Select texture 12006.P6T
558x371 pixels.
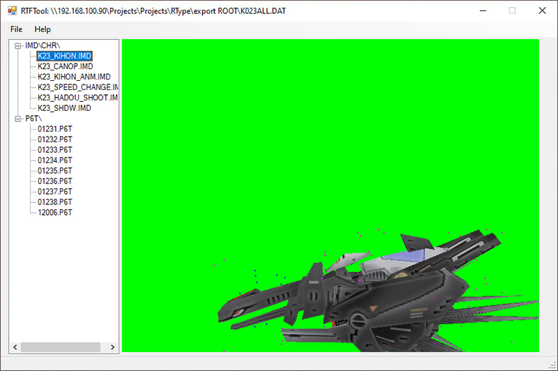[x=55, y=213]
